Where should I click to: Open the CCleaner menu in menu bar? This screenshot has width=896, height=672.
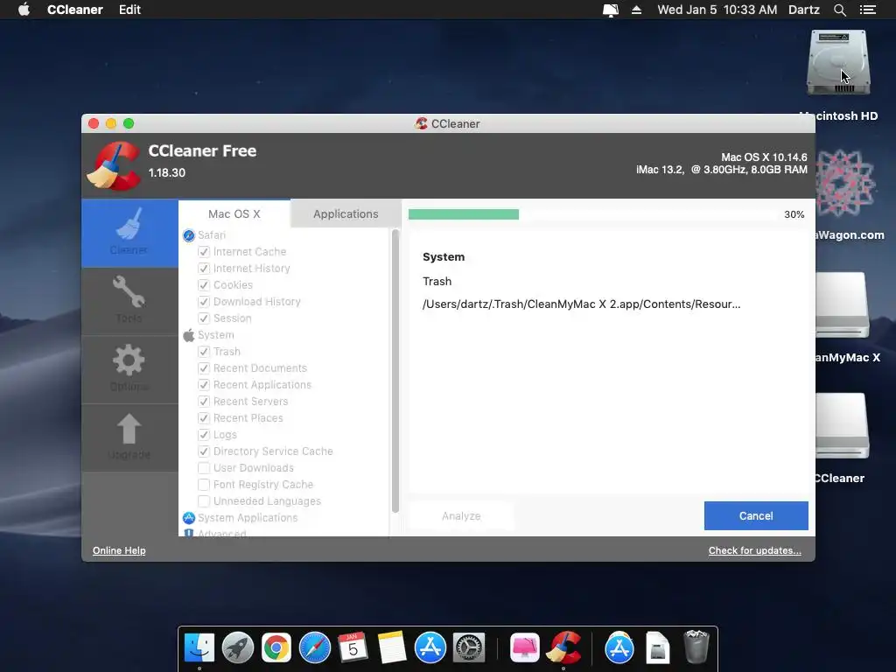pyautogui.click(x=75, y=10)
